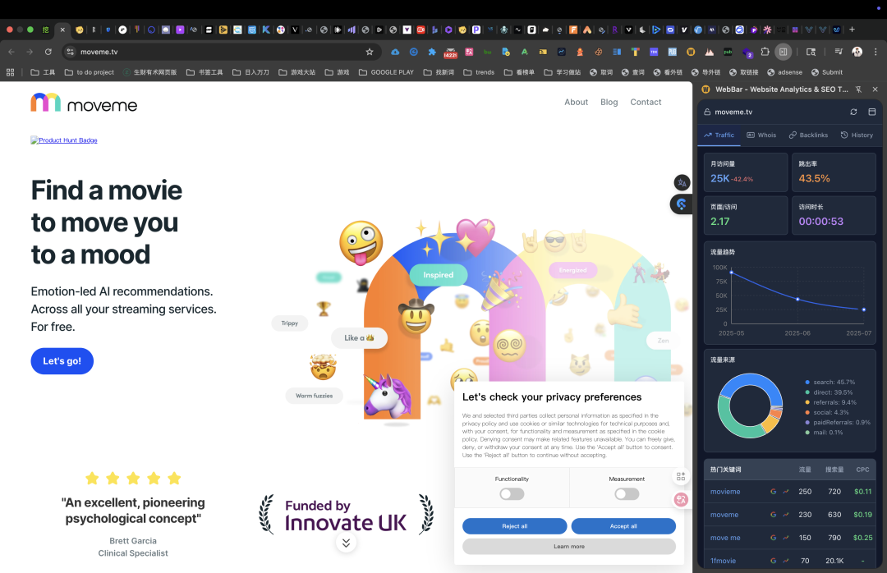The width and height of the screenshot is (887, 573).
Task: Open the bookmarks apps grid icon
Action: click(x=10, y=72)
